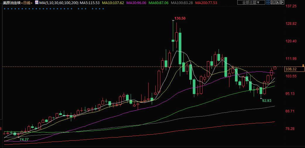The height and width of the screenshot is (148, 305).
Task: Select the MA30:96.06 magenta legend label
Action: 136,3
